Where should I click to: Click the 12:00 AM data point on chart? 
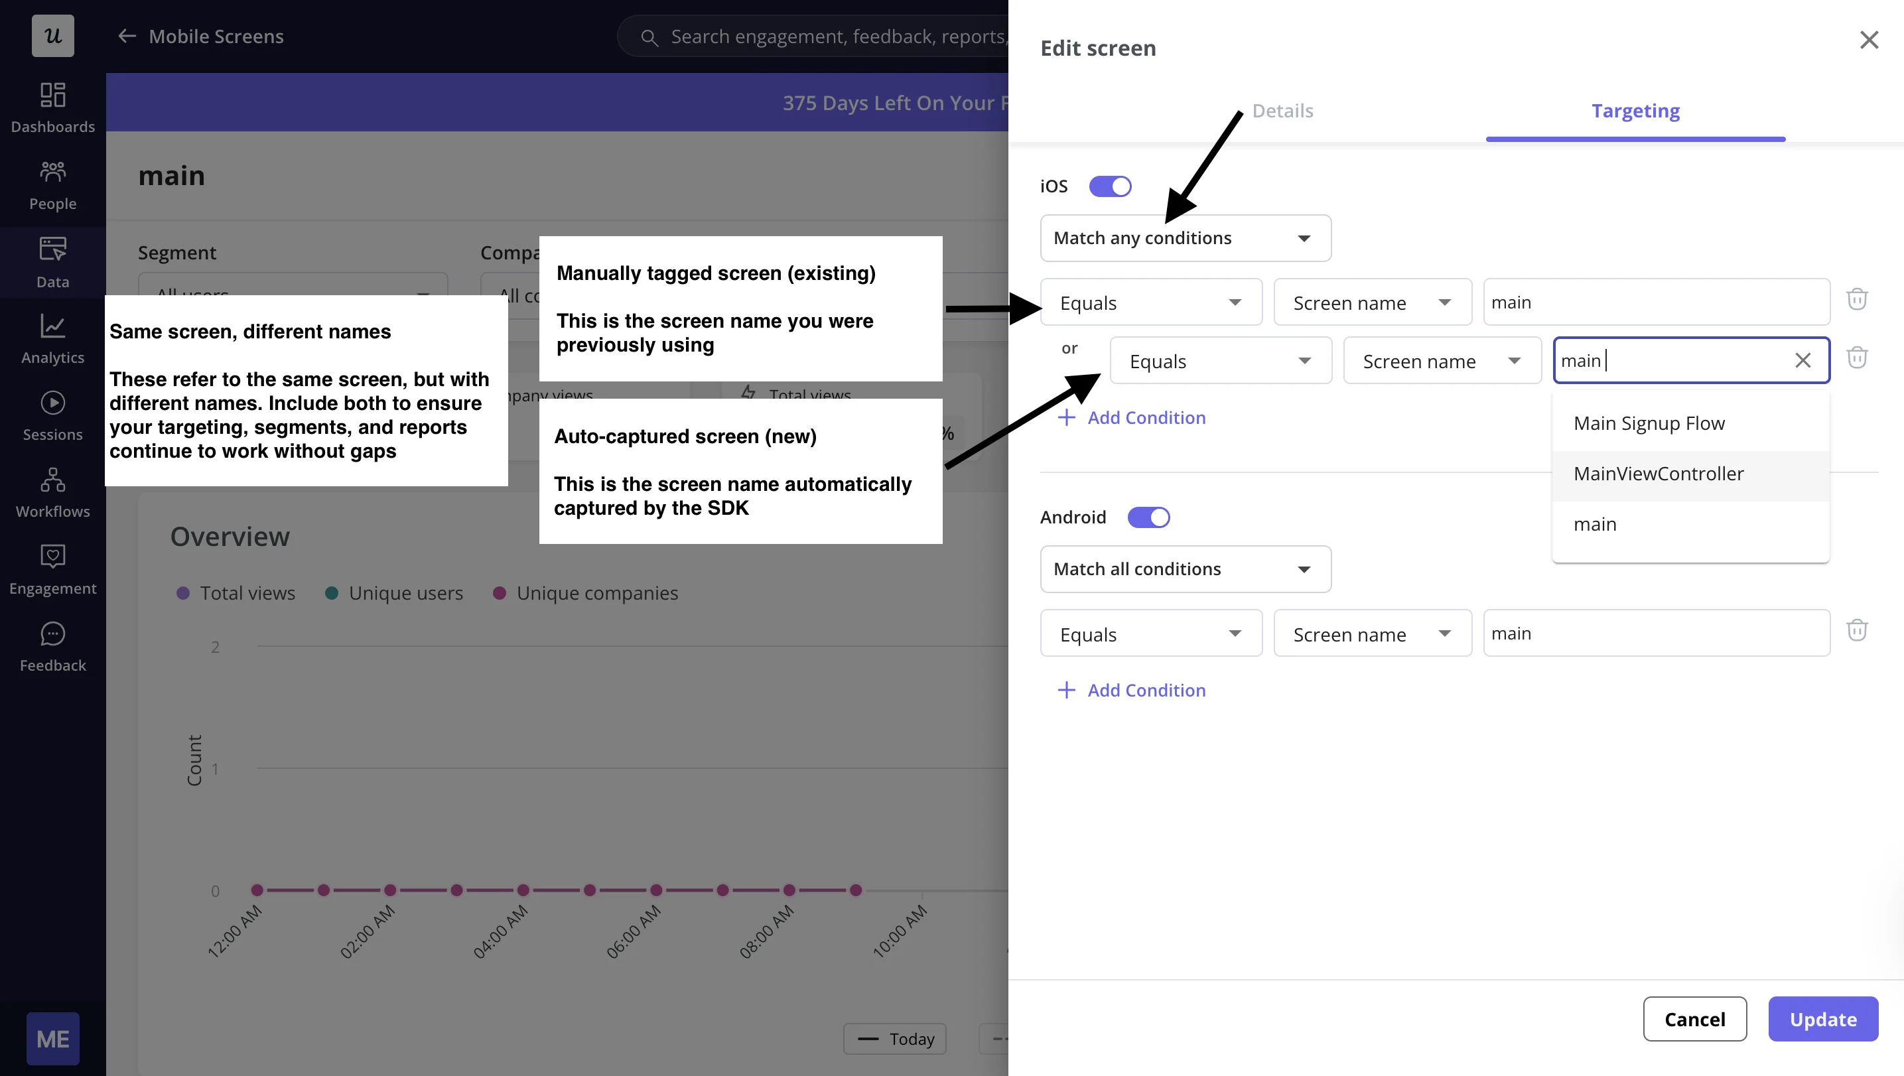257,890
